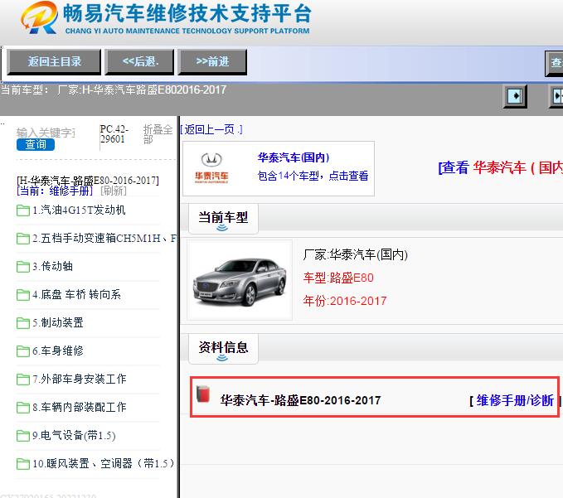The image size is (563, 498).
Task: Click folder icon for 3.传动轴
Action: tap(23, 267)
